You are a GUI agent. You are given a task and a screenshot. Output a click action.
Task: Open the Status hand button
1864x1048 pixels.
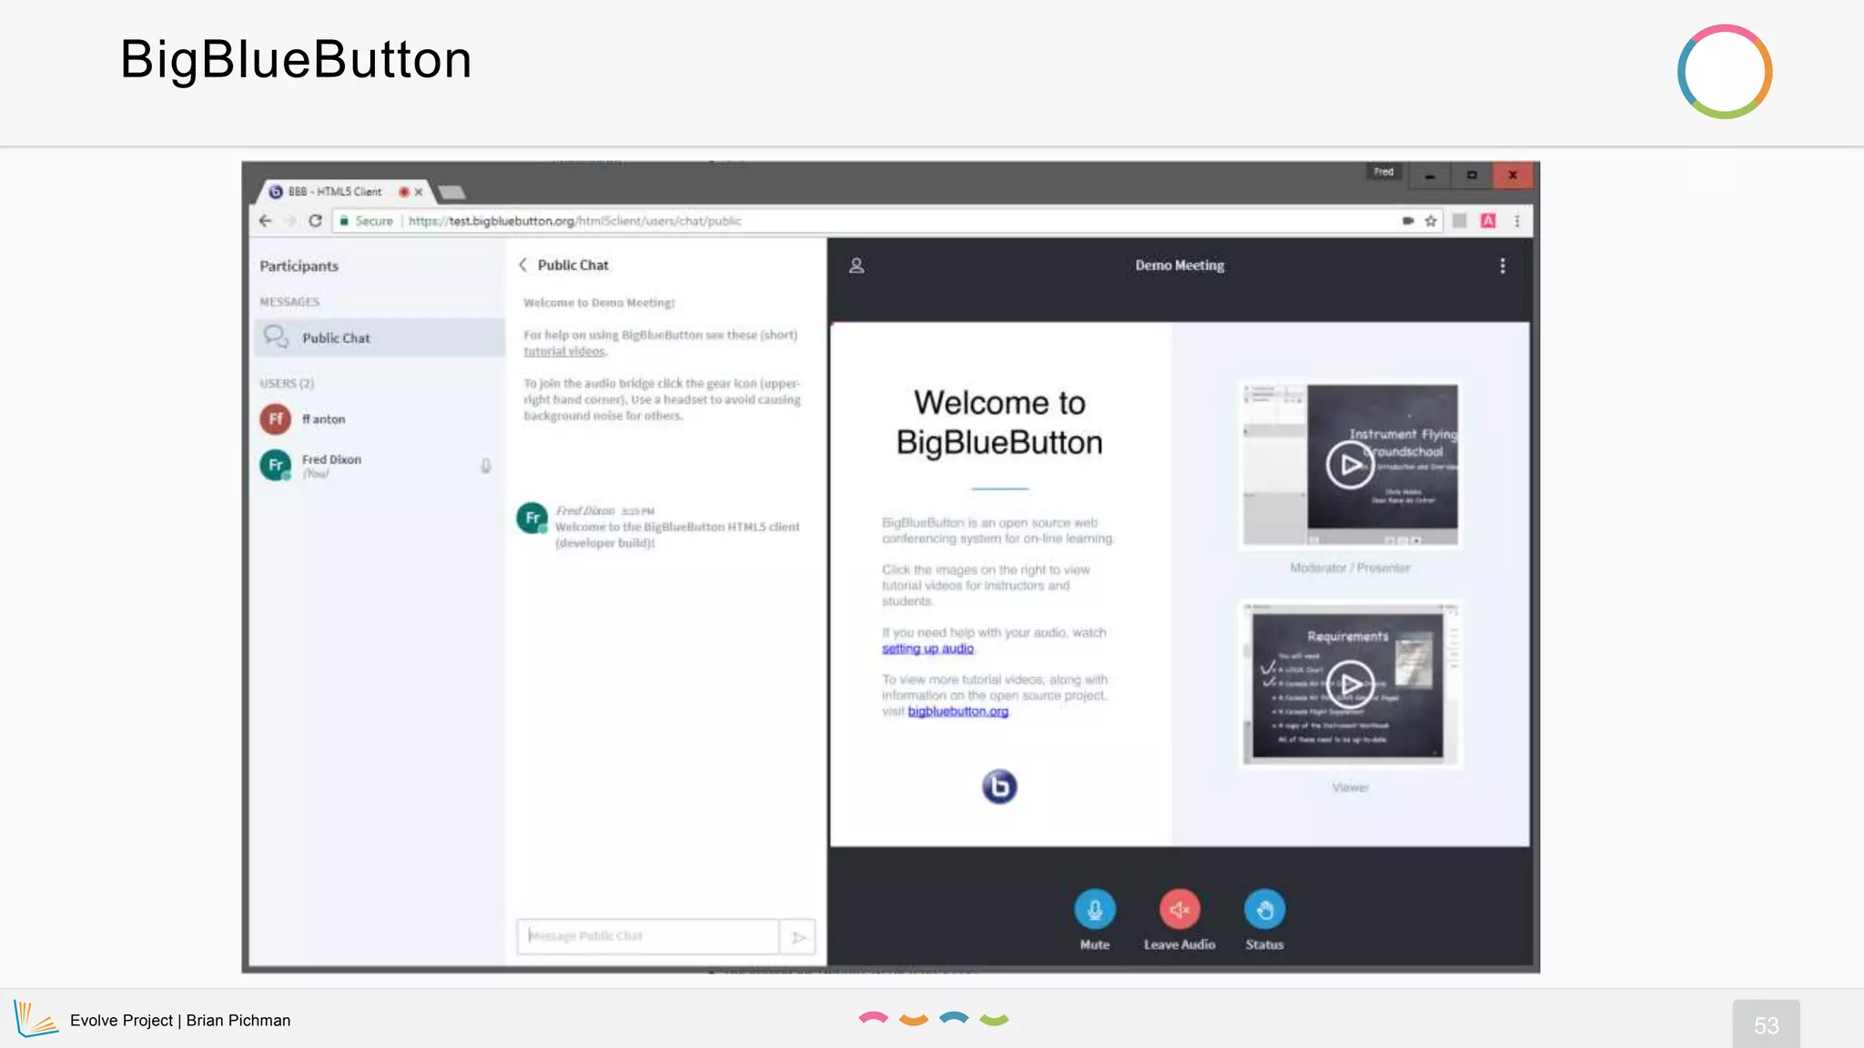coord(1264,910)
